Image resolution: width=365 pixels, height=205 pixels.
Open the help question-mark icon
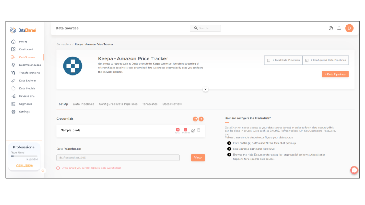[x=330, y=28]
